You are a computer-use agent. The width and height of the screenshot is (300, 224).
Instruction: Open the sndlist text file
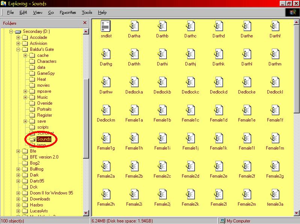click(x=106, y=27)
